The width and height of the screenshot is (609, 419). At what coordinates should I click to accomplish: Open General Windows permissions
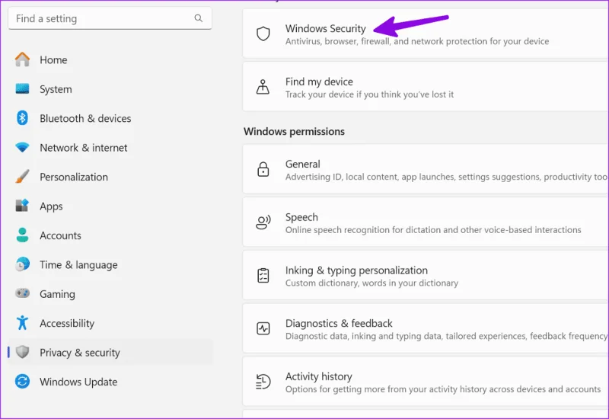coord(426,169)
